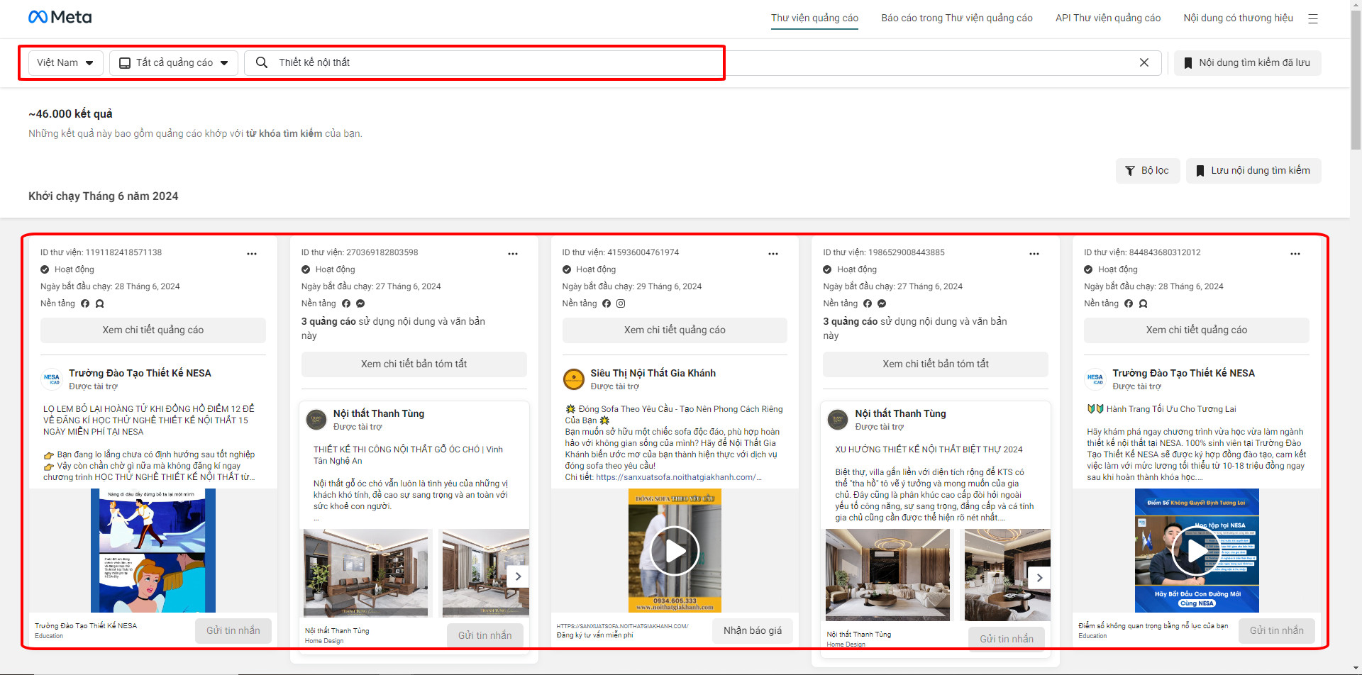This screenshot has width=1362, height=675.
Task: Open the Tất cả quảng cáo dropdown
Action: point(174,62)
